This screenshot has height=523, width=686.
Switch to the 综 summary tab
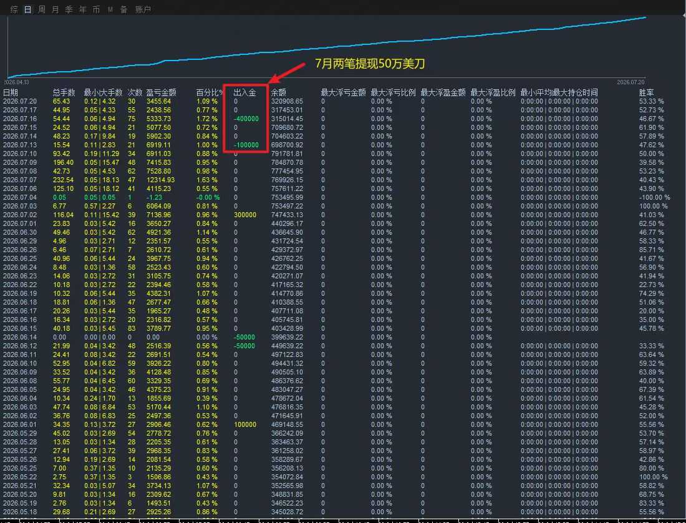click(x=14, y=9)
